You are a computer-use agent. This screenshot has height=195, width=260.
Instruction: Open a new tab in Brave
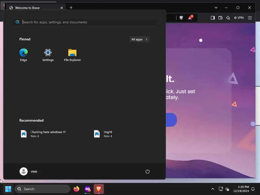(x=71, y=8)
